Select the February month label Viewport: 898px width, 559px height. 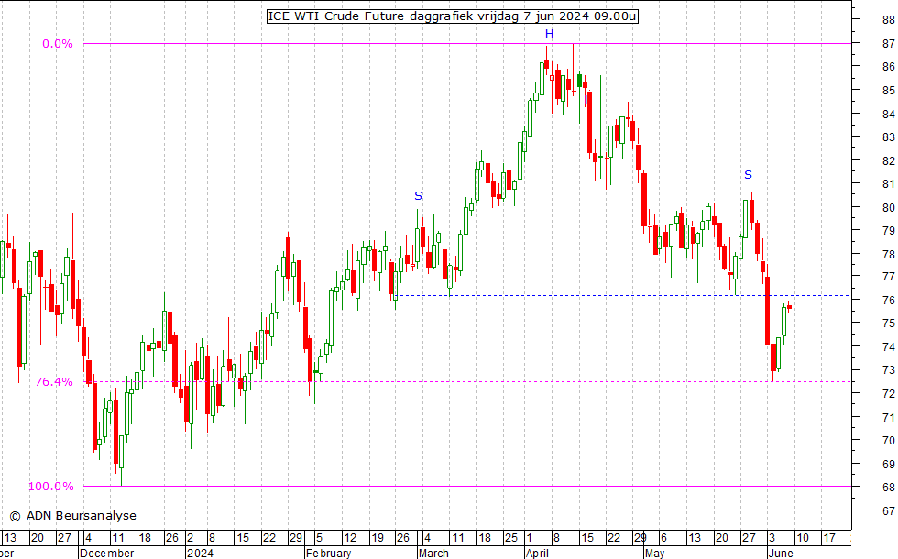(x=328, y=553)
